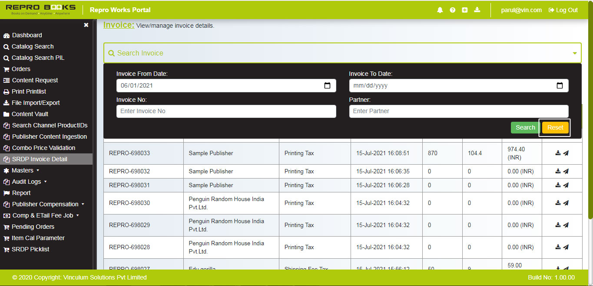Collapse the Search Invoice panel

tap(574, 52)
